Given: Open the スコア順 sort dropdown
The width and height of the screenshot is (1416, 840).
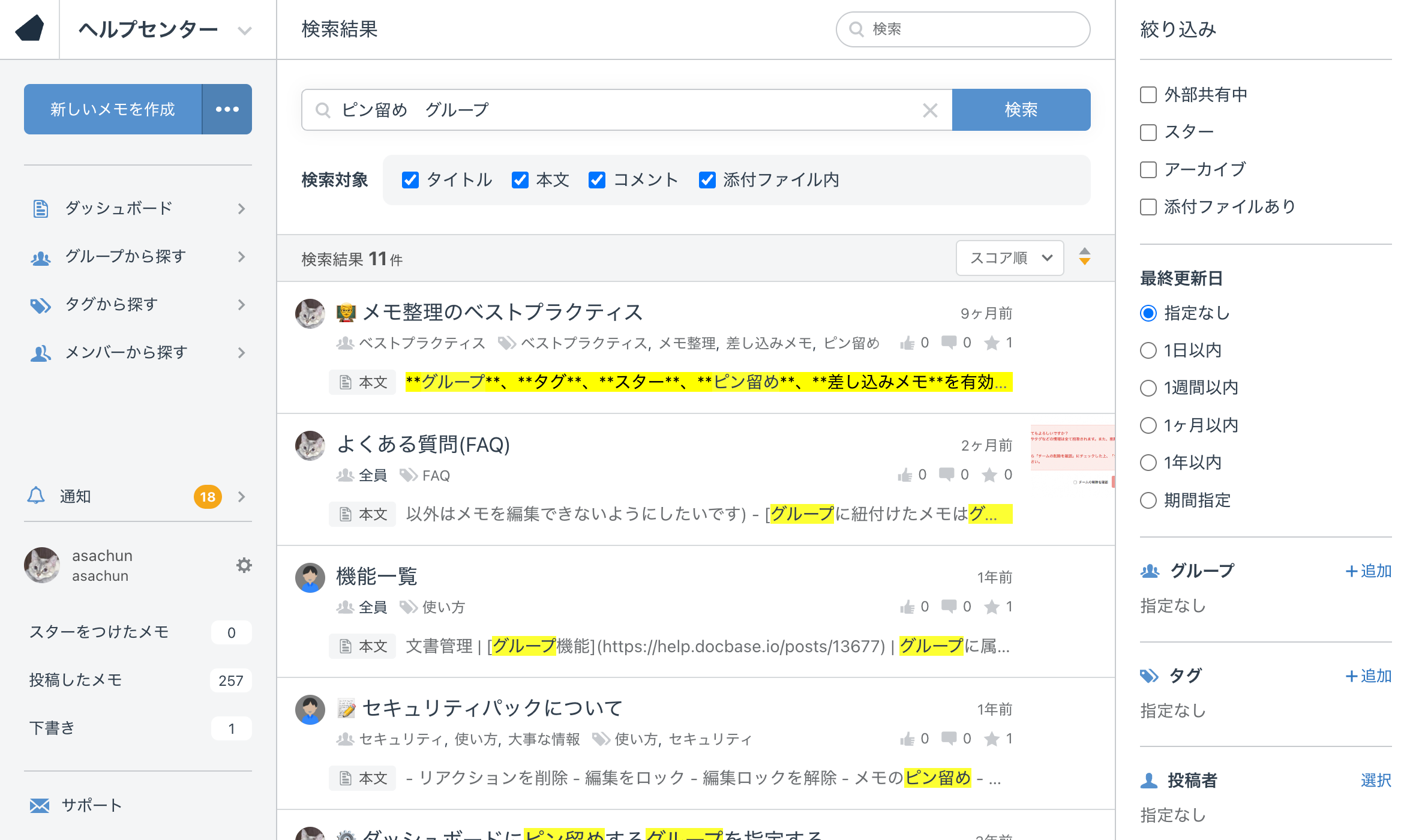Looking at the screenshot, I should click(1010, 257).
